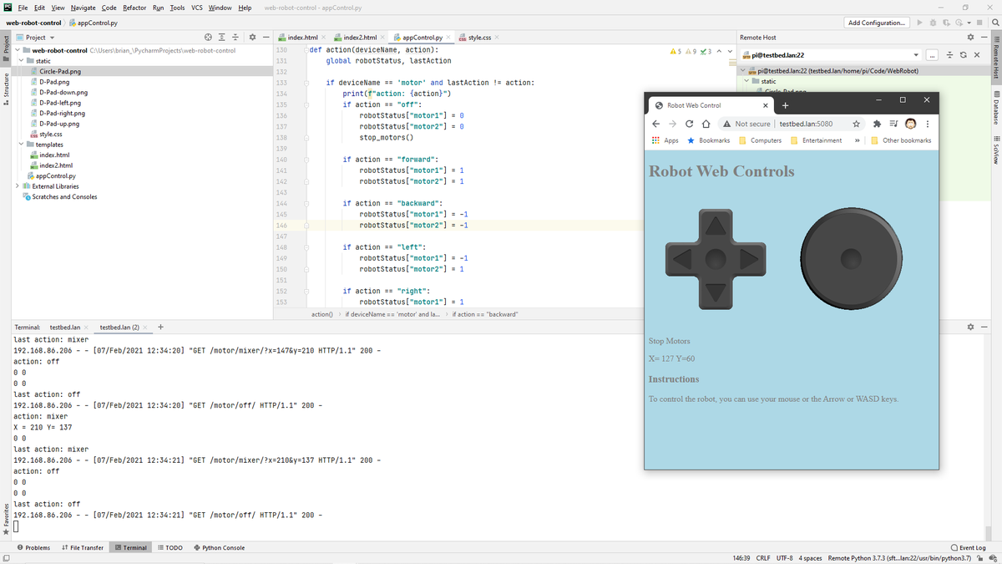Click the TODO tool window icon
The height and width of the screenshot is (564, 1002).
(x=169, y=547)
